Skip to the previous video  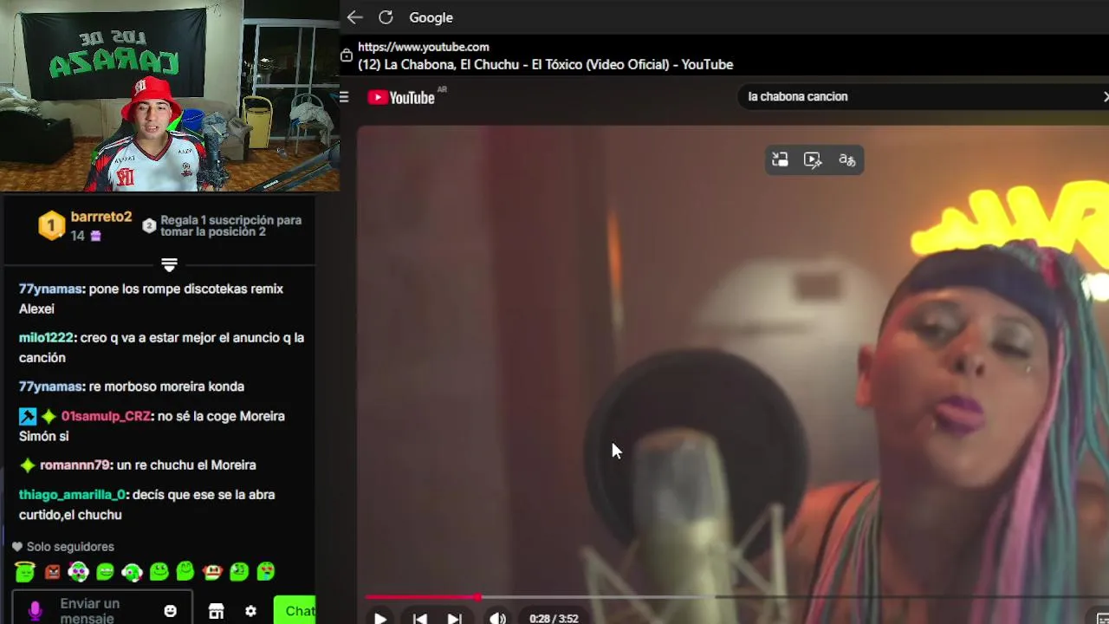419,618
